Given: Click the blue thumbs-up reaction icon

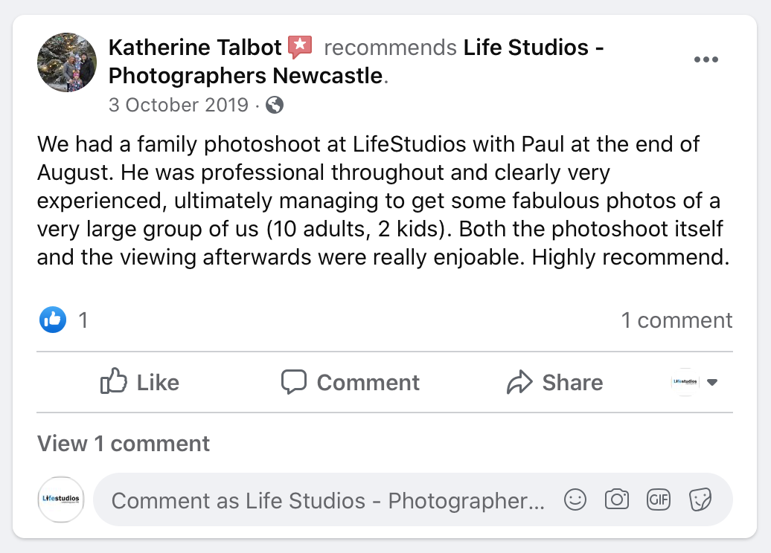Looking at the screenshot, I should [x=53, y=320].
